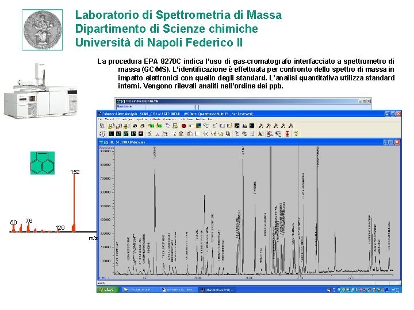Click the m/z axis label of the spectrum
414x310 pixels.
point(93,238)
